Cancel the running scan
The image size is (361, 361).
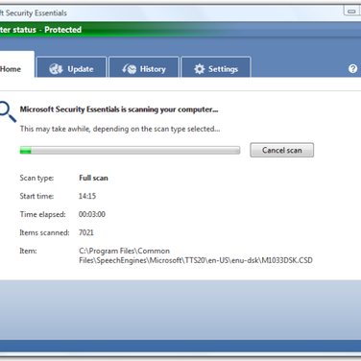(x=281, y=150)
